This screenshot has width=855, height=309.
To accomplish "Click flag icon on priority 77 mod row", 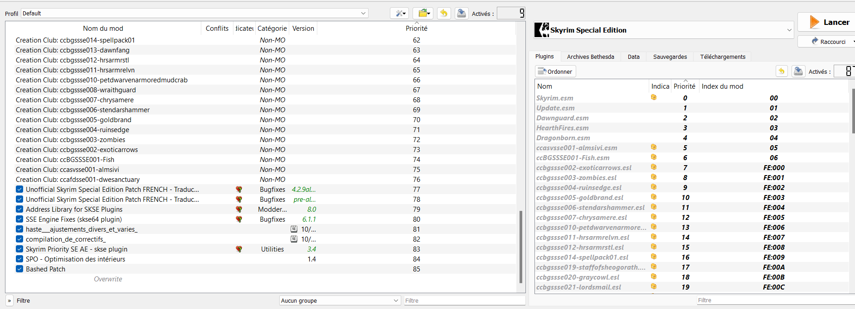I will 239,190.
